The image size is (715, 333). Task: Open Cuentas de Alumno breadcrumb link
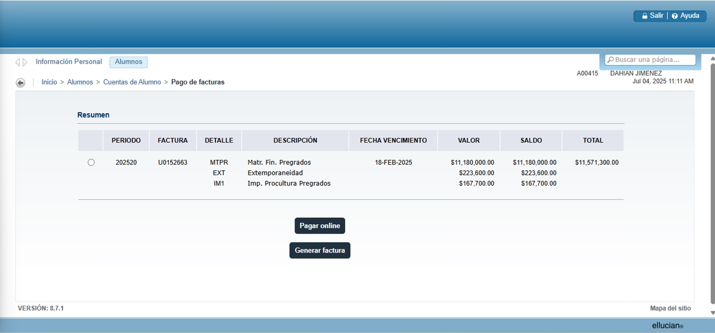[x=132, y=82]
